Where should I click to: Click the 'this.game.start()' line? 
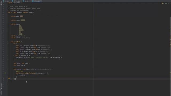click(20, 65)
